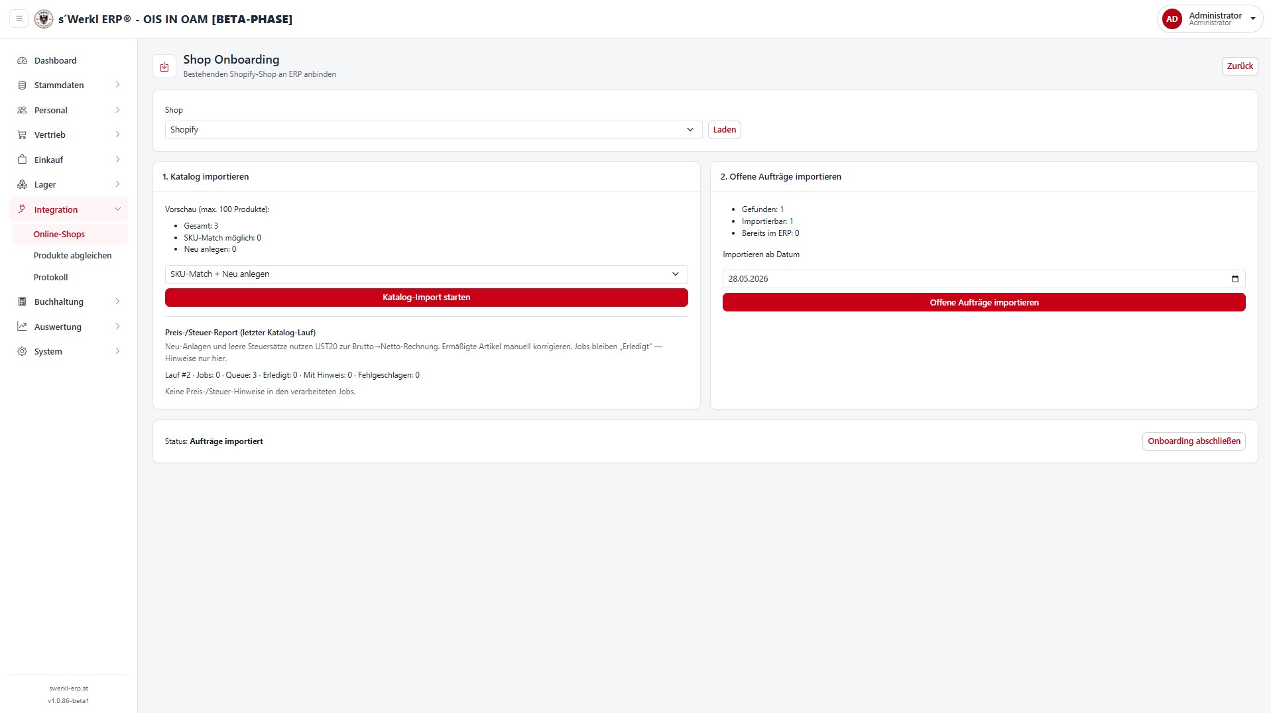Screen dimensions: 1271x713
Task: Expand the Vertrieb chevron
Action: pos(117,135)
